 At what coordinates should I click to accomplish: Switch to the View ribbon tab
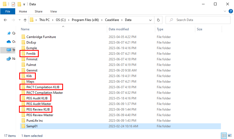[54, 11]
